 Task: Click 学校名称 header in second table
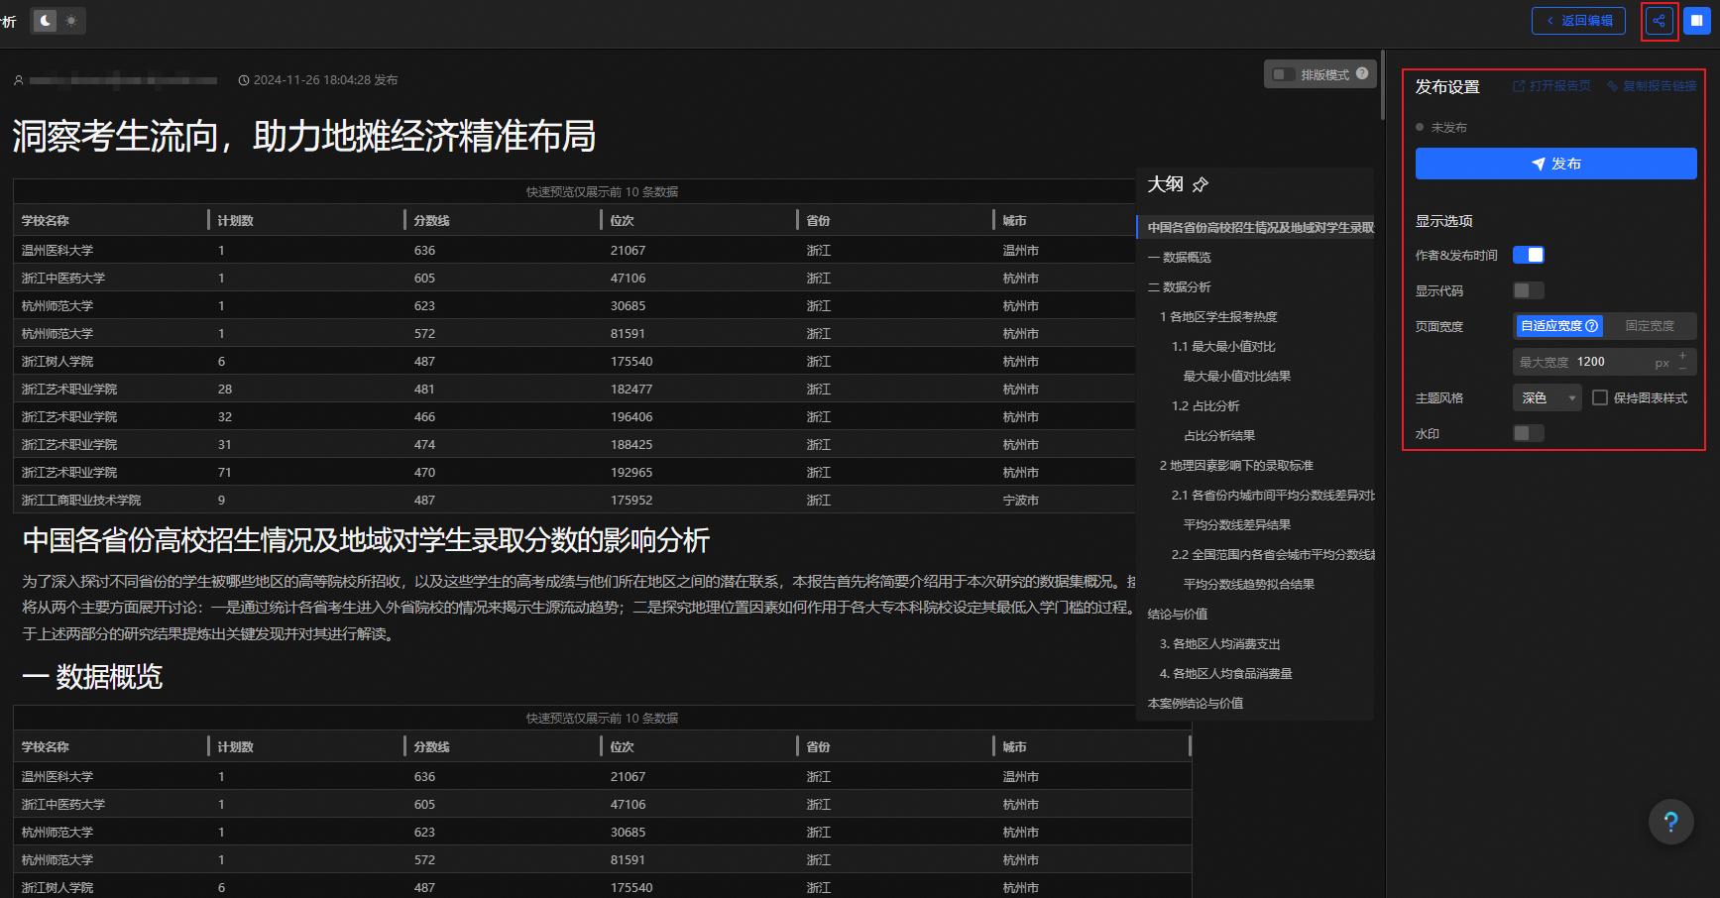click(x=46, y=746)
